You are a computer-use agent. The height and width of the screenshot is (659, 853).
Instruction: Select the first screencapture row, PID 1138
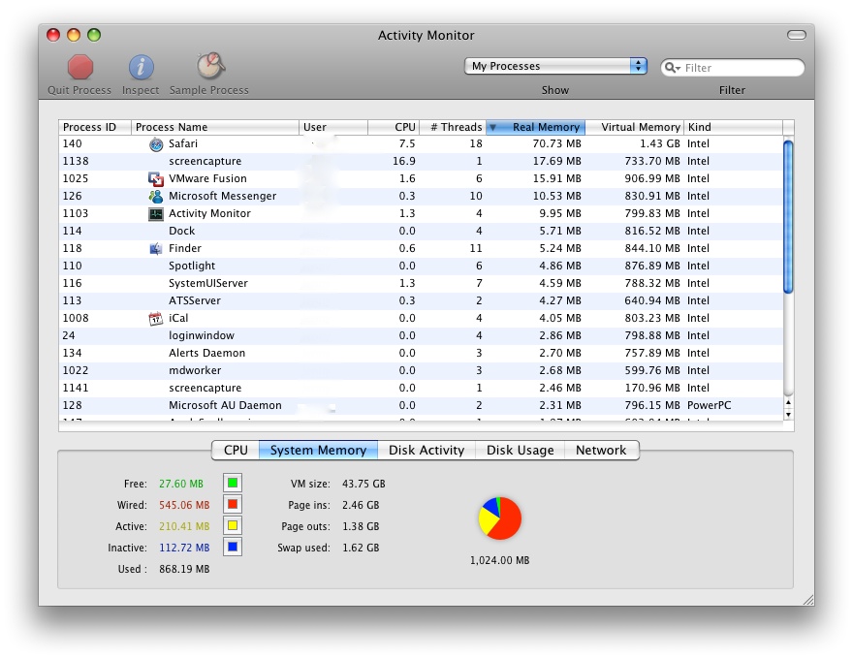(x=421, y=162)
